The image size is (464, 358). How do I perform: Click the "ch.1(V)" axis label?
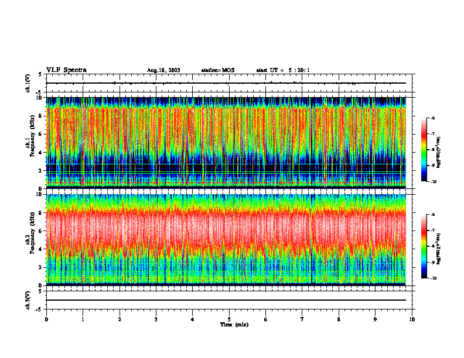(28, 83)
